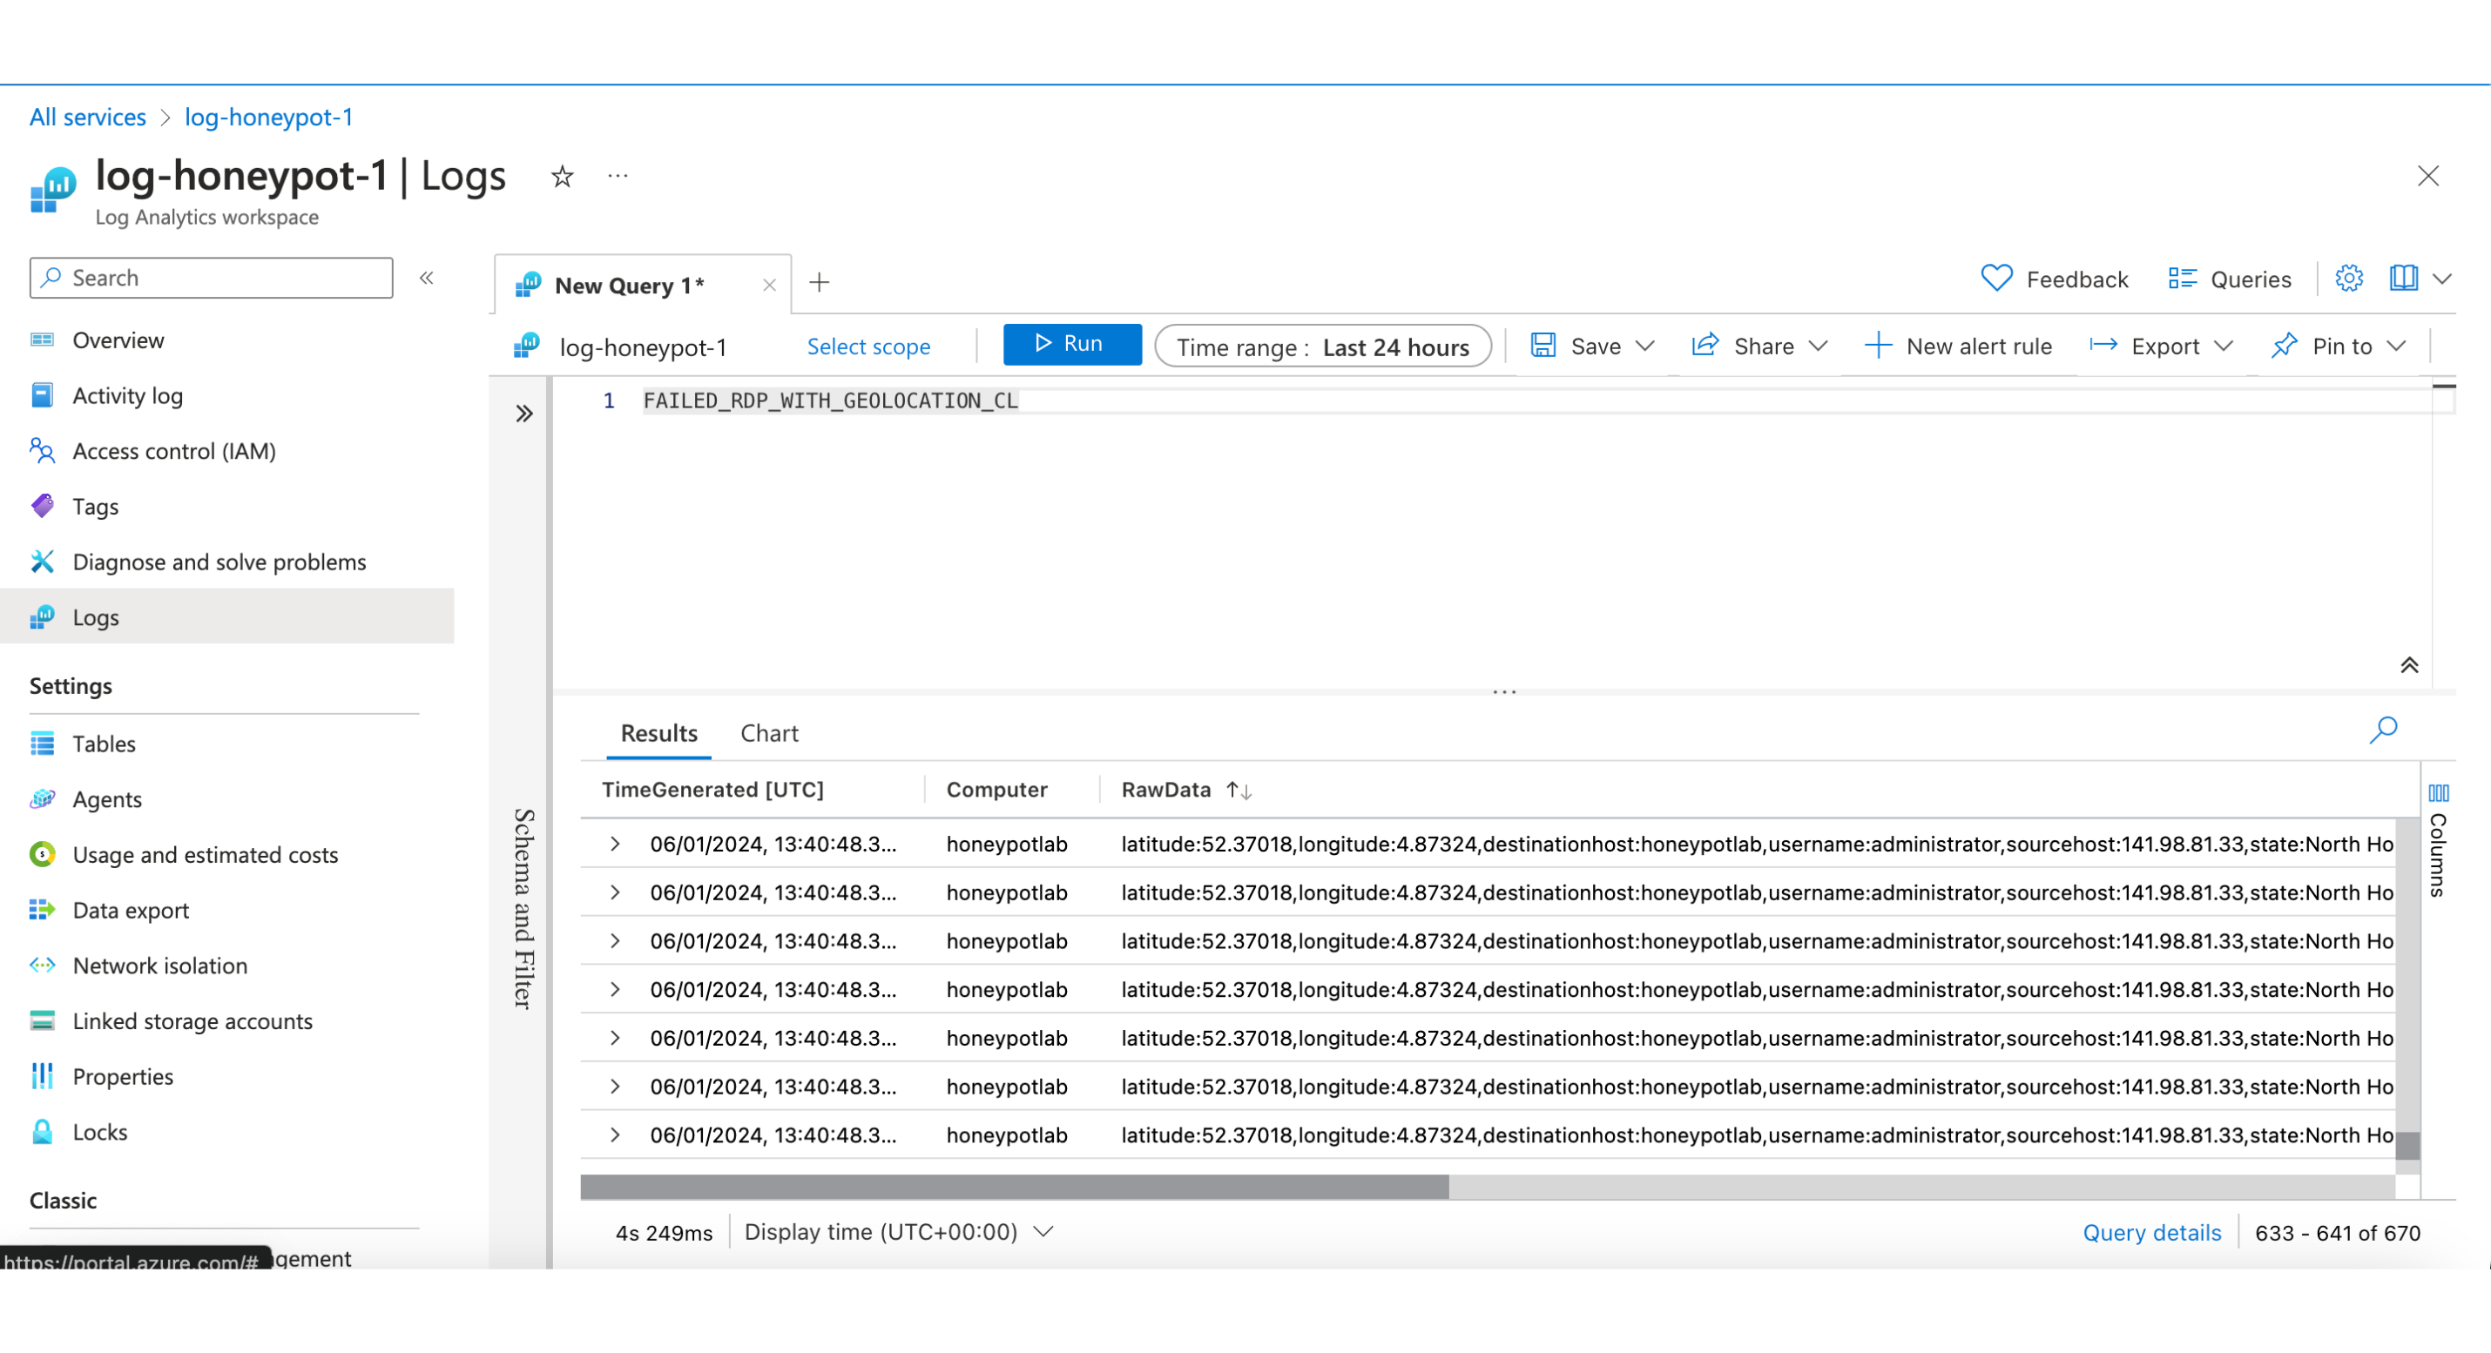Collapse the left navigation sidebar
Image resolution: width=2491 pixels, height=1353 pixels.
click(x=427, y=279)
